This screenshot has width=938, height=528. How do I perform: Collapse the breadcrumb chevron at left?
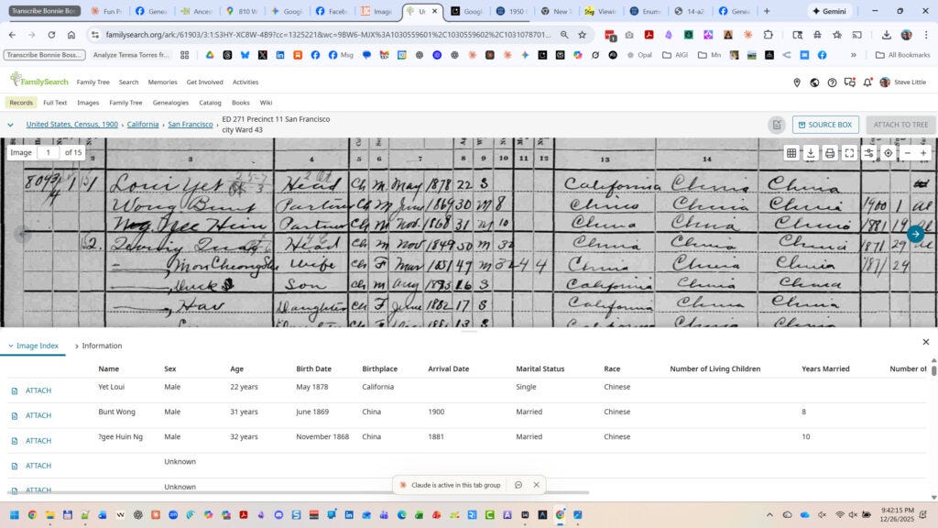click(10, 125)
